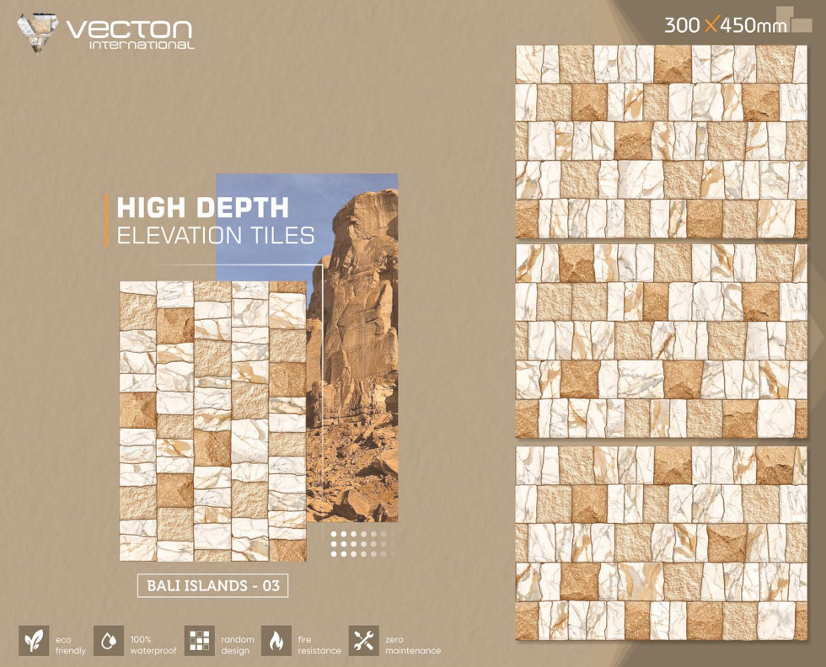The height and width of the screenshot is (667, 826).
Task: Select the HIGH DEPTH heading
Action: [202, 206]
